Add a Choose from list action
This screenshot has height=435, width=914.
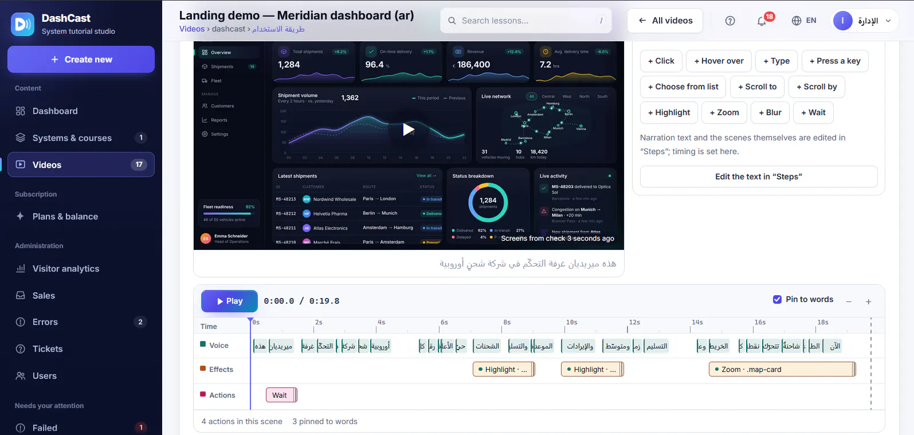683,87
